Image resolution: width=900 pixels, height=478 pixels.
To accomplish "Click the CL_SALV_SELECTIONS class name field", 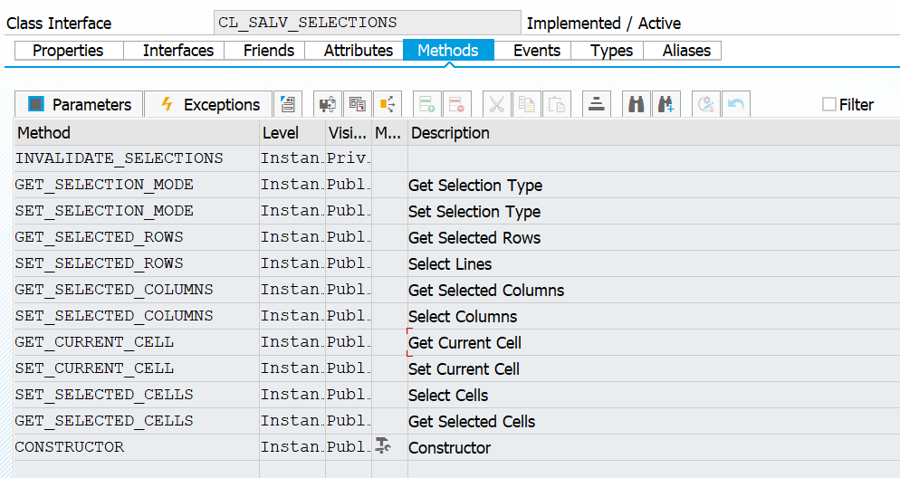I will [x=368, y=23].
